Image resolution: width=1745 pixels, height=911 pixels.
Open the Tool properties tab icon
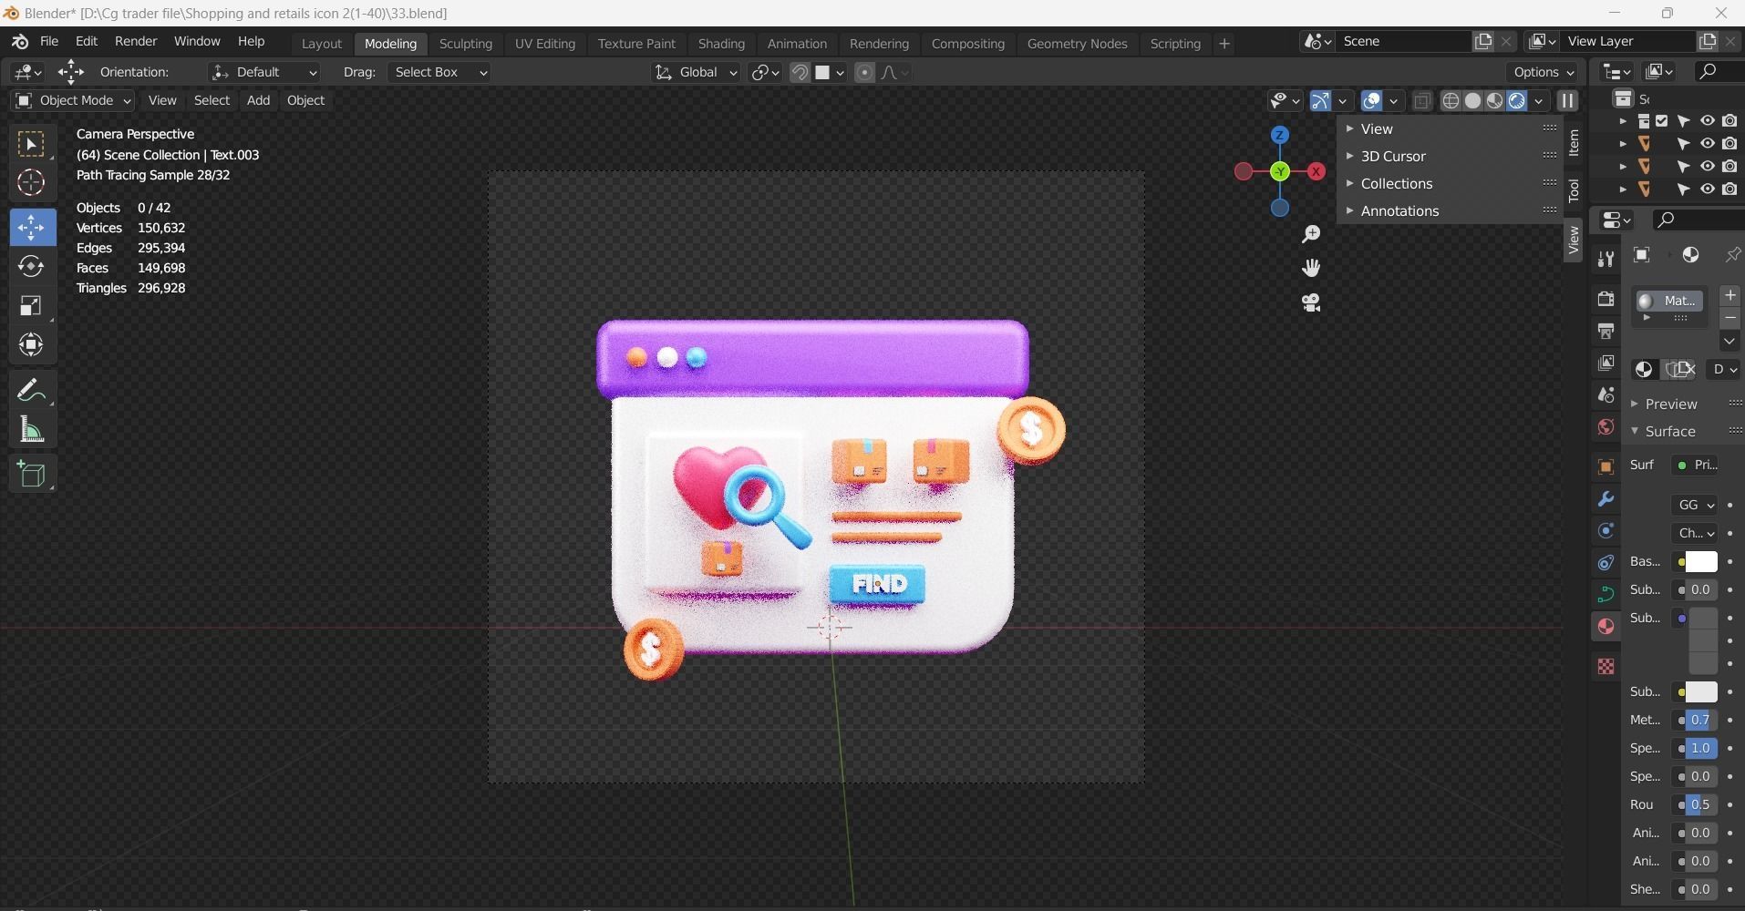click(1606, 260)
